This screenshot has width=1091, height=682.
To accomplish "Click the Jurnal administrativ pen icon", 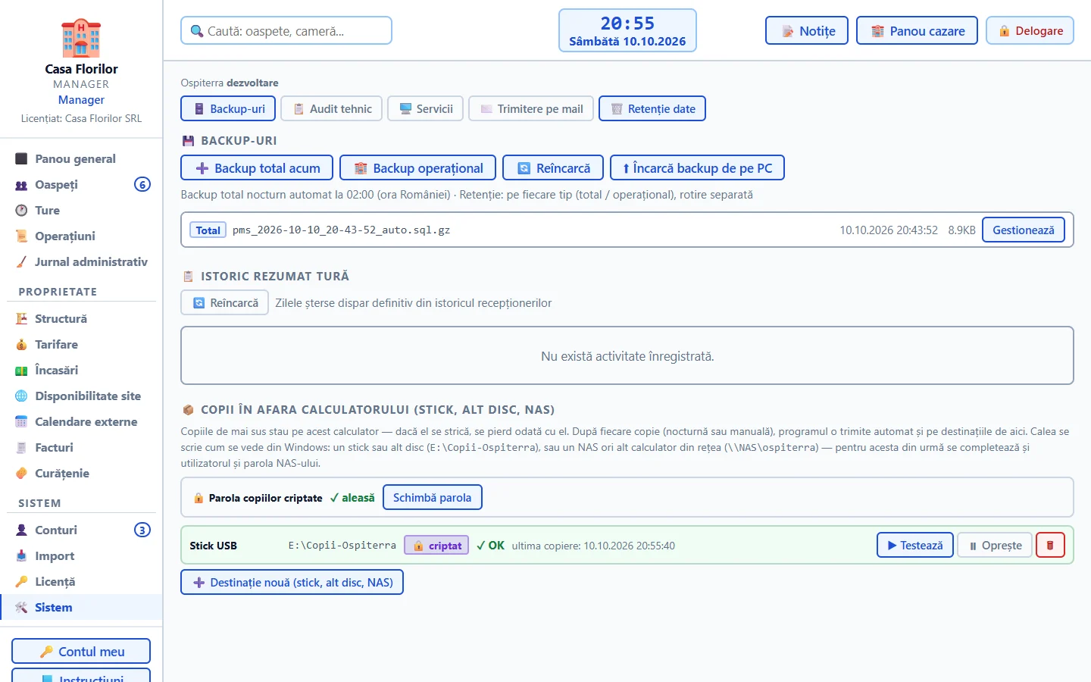I will point(21,261).
